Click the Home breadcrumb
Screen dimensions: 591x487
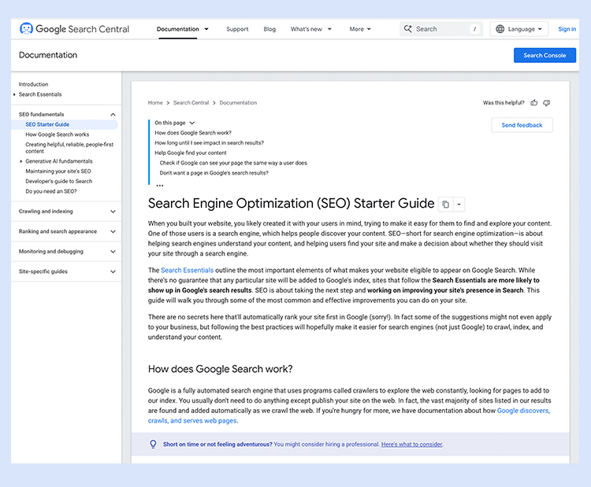155,103
